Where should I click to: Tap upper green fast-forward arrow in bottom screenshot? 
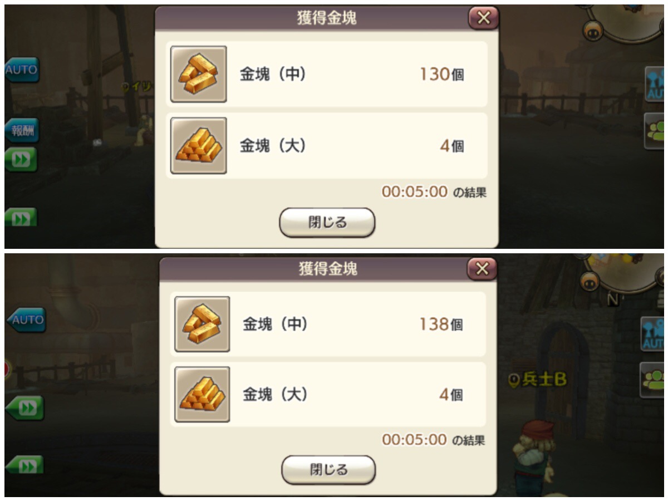pos(24,408)
